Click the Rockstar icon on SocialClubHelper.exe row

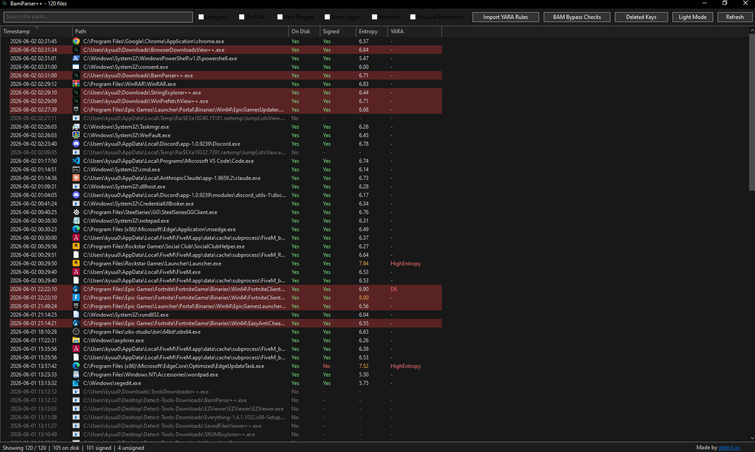coord(76,246)
